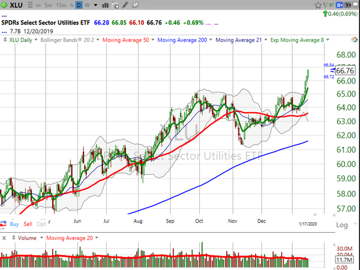The height and width of the screenshot is (270, 360).
Task: Click the colorful chart settings wheel icon
Action: click(x=355, y=40)
